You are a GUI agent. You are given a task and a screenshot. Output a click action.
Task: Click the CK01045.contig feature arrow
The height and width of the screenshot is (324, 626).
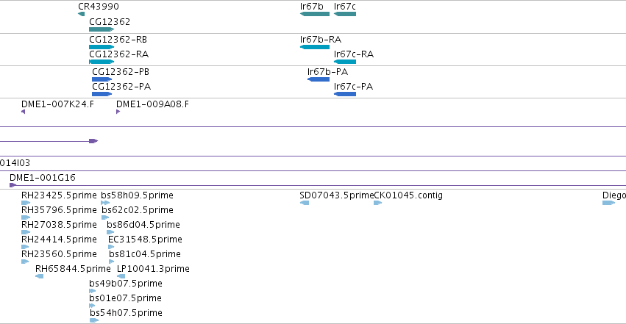pos(377,203)
